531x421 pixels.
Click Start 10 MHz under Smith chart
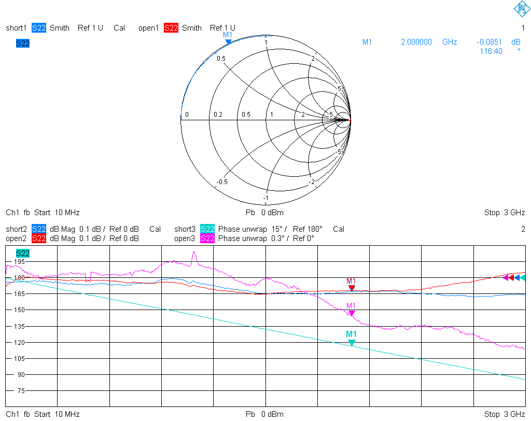[57, 213]
